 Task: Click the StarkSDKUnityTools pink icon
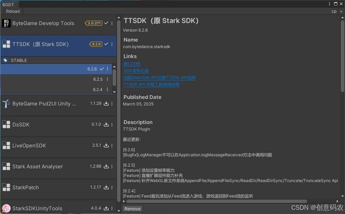[6, 208]
